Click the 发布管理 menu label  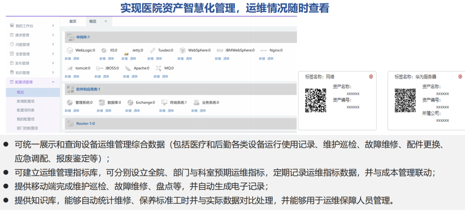tap(22, 63)
